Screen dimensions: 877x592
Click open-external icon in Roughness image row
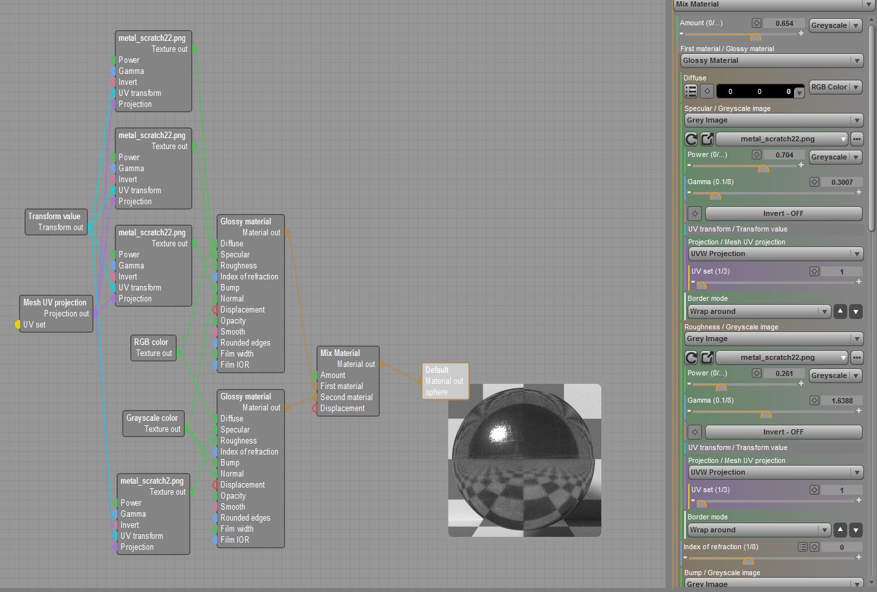pos(707,357)
